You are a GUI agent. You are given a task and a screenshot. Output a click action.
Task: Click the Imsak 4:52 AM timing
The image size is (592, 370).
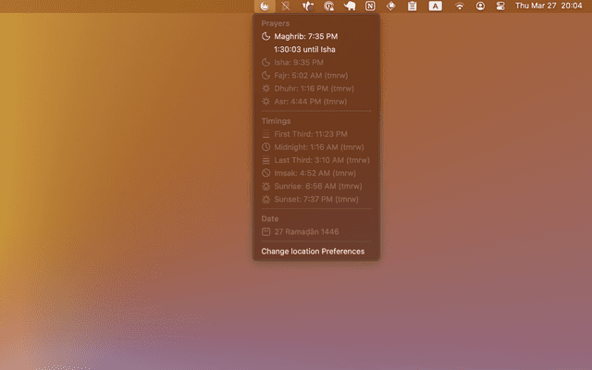click(310, 173)
